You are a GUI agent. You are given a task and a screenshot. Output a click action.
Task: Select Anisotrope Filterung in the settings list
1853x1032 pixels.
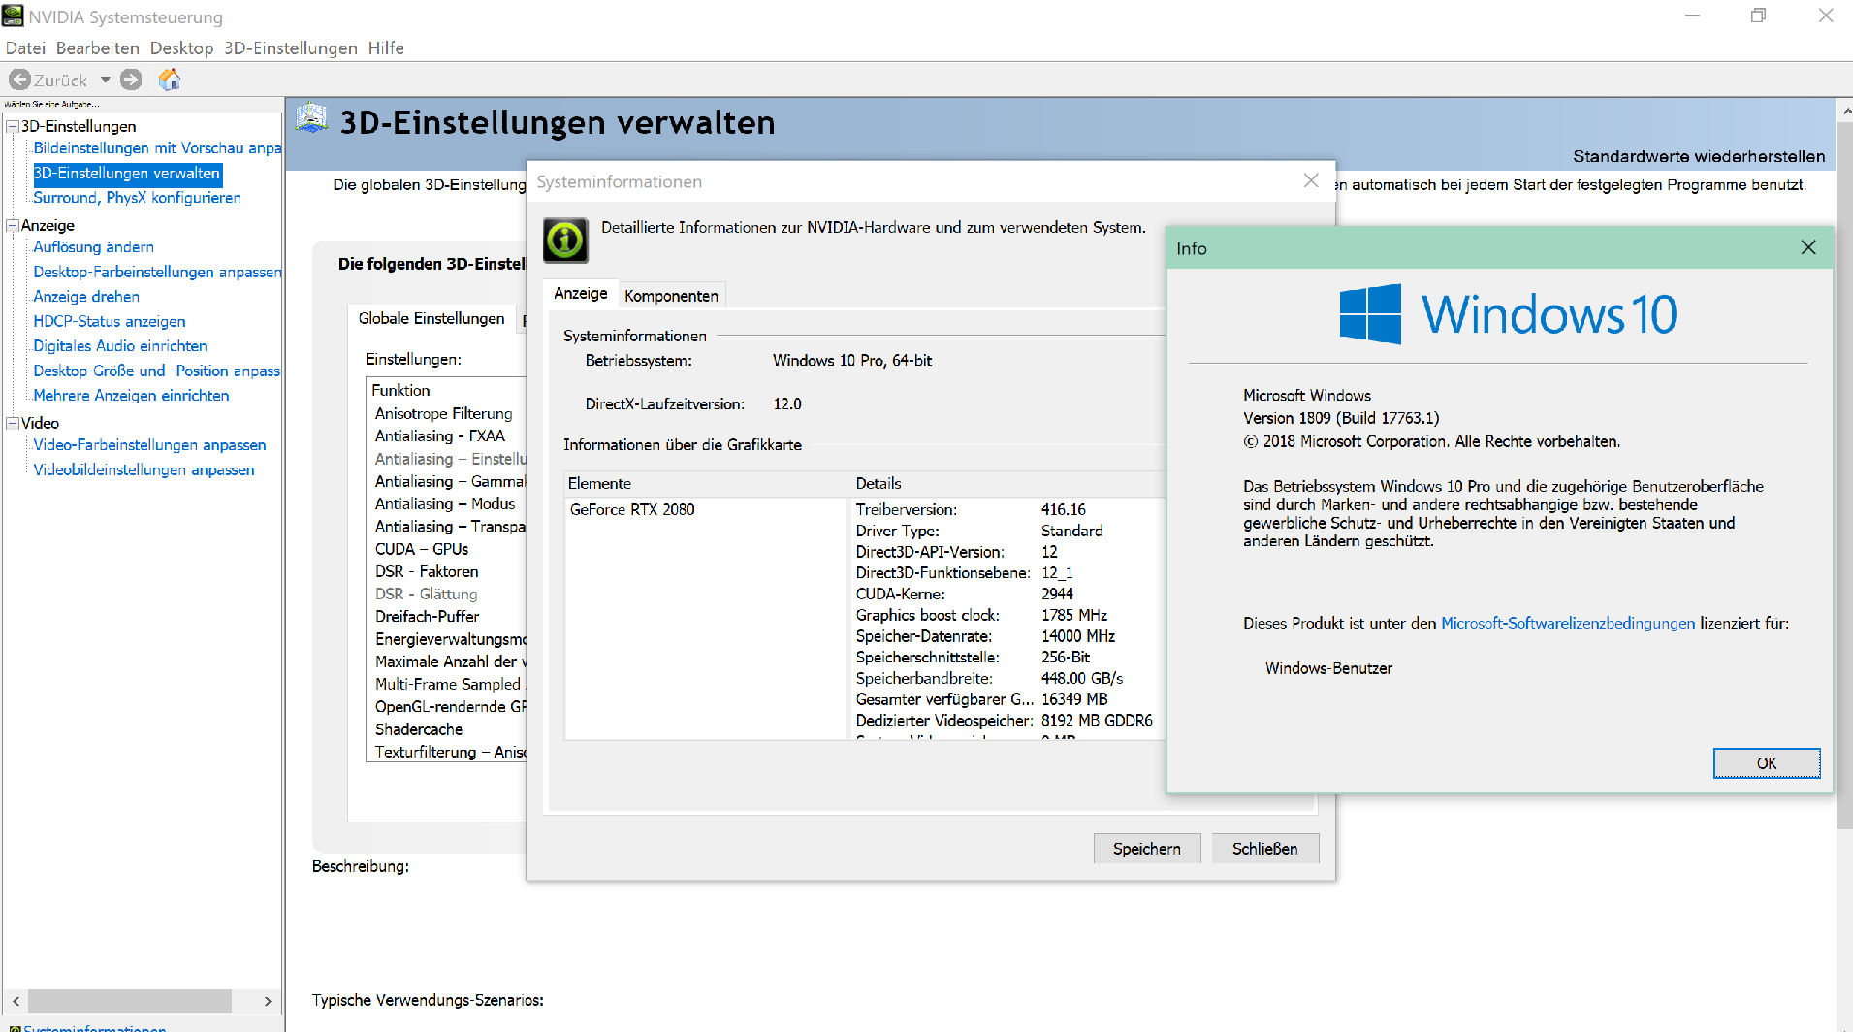click(x=443, y=412)
